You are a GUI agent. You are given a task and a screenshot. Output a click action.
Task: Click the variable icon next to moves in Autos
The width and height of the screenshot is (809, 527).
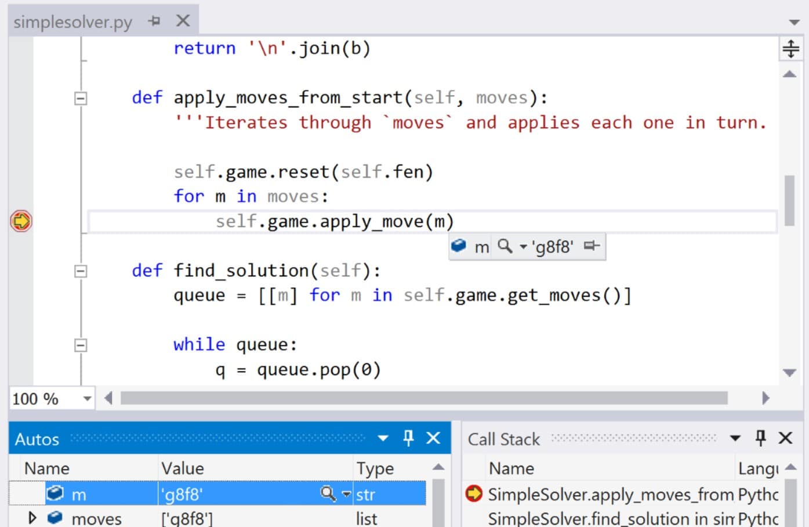(x=53, y=518)
